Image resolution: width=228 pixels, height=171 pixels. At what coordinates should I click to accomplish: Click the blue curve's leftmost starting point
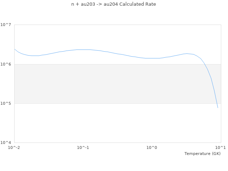[x=15, y=49]
